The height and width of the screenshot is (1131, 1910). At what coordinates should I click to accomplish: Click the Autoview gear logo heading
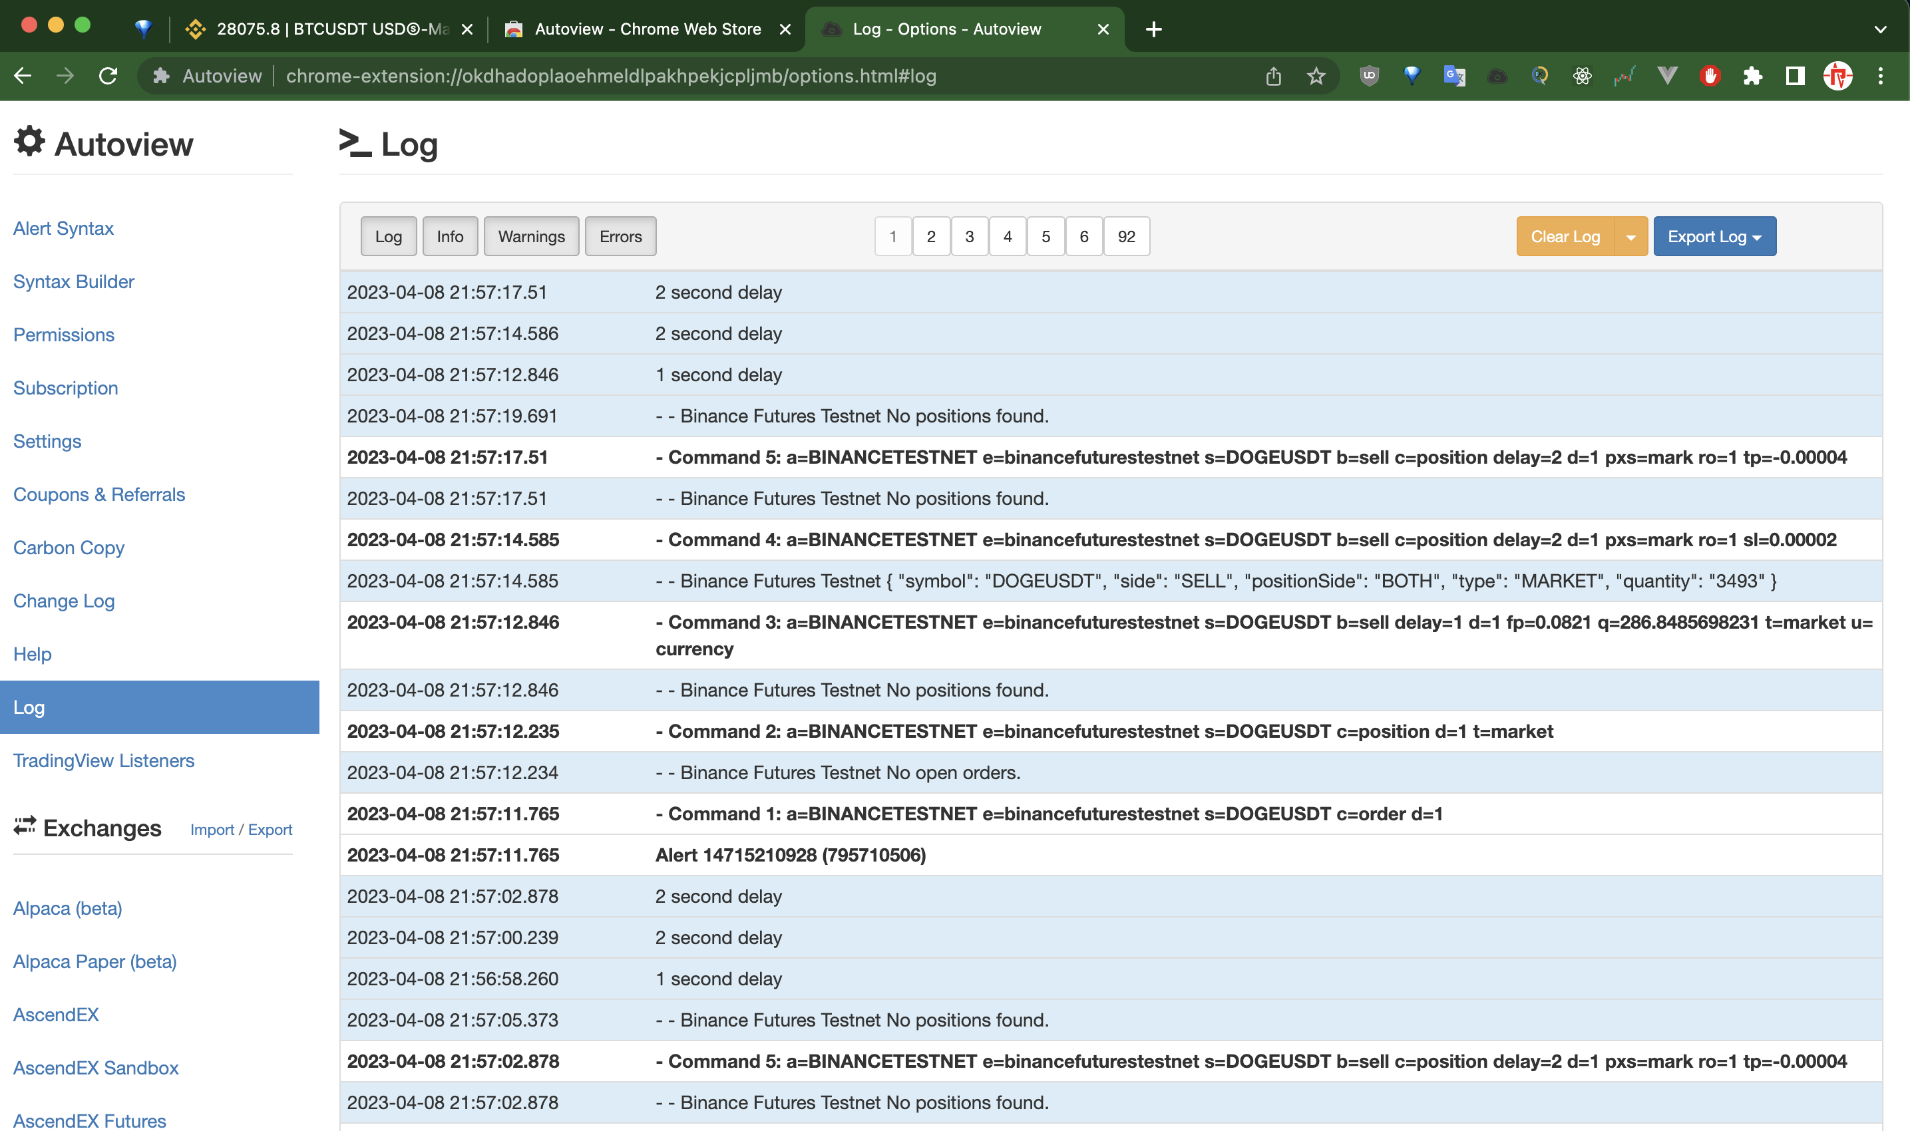tap(104, 143)
